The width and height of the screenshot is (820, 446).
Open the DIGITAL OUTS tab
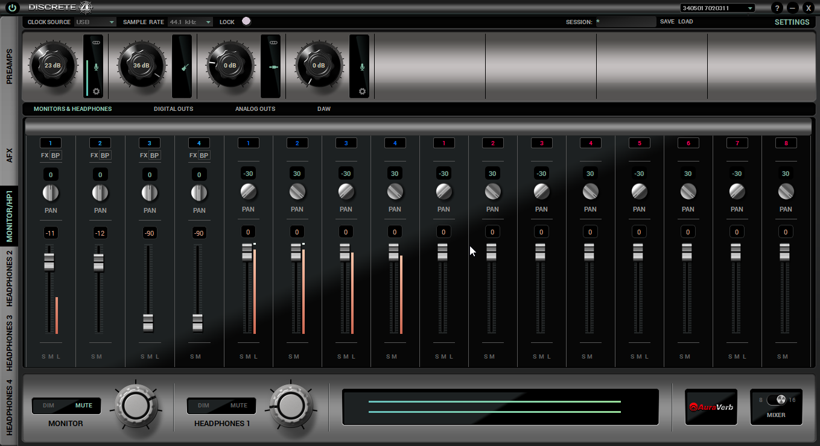[x=173, y=109]
